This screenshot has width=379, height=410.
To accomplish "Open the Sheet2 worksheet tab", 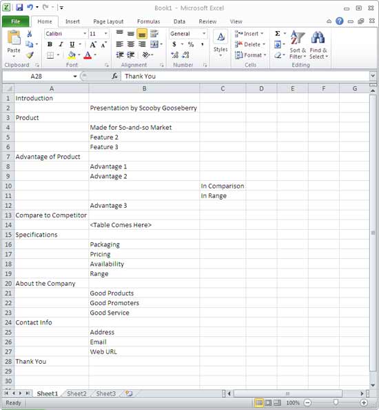I will pyautogui.click(x=76, y=393).
